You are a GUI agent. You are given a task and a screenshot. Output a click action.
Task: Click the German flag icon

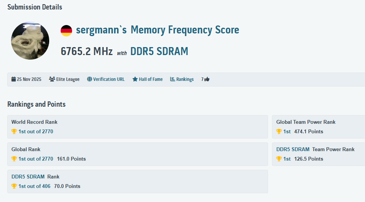pos(66,31)
